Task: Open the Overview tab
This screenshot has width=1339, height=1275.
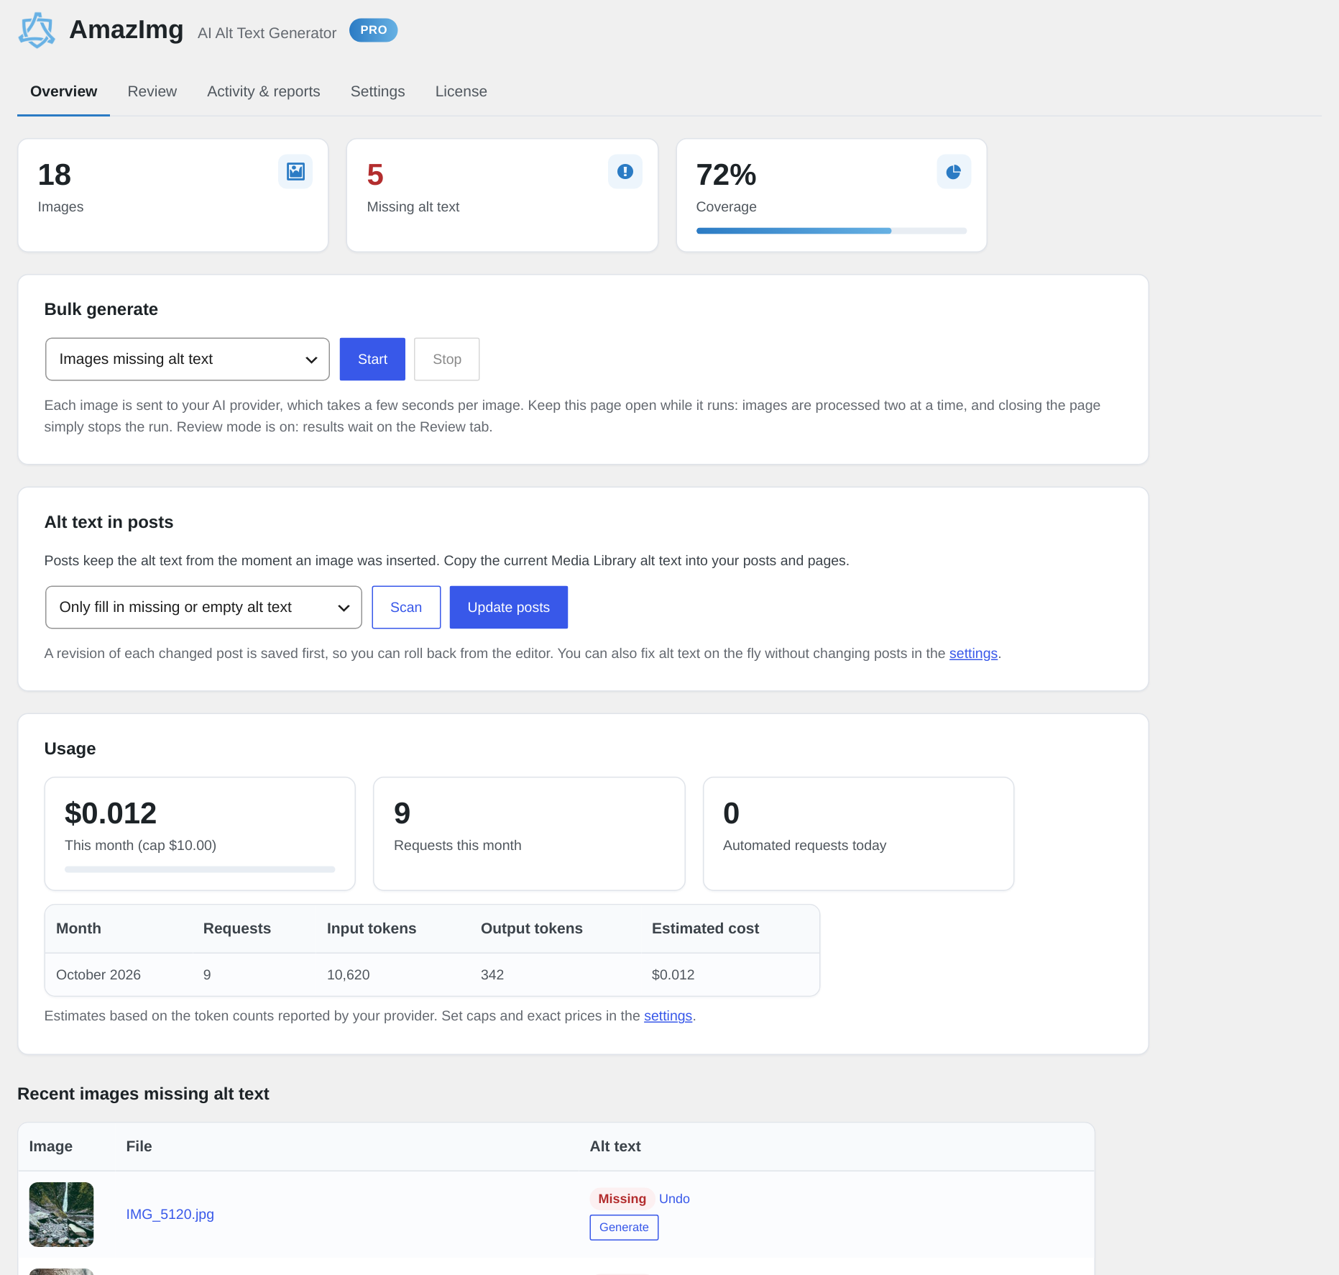Action: pyautogui.click(x=63, y=91)
